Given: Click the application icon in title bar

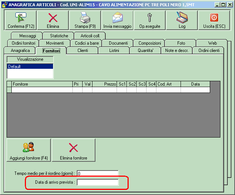Looking at the screenshot, I should 4,5.
